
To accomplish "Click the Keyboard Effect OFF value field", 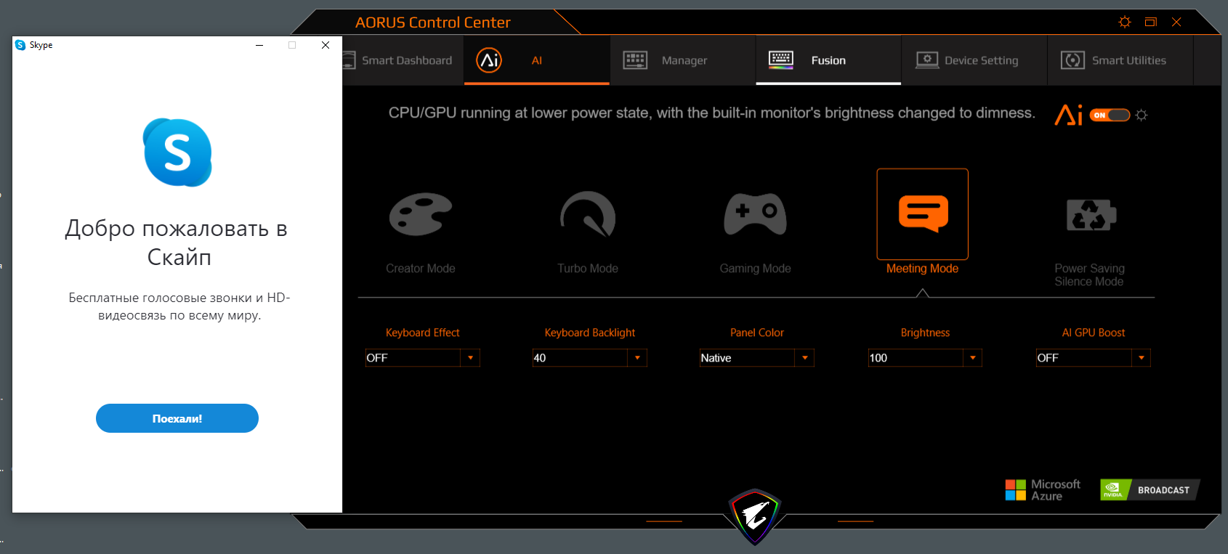I will (x=413, y=358).
